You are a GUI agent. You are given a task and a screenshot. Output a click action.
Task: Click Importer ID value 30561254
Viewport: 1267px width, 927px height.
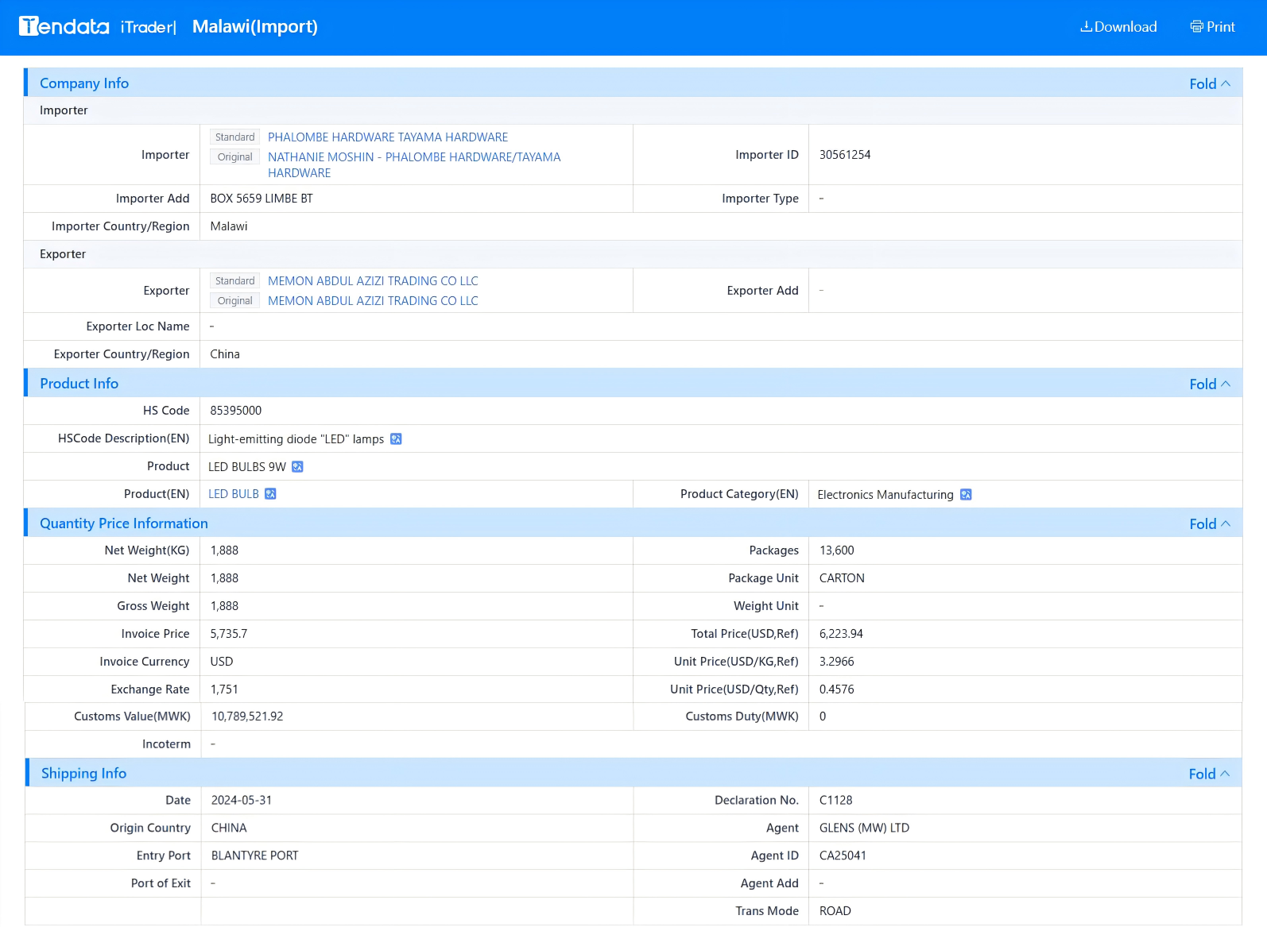click(845, 155)
